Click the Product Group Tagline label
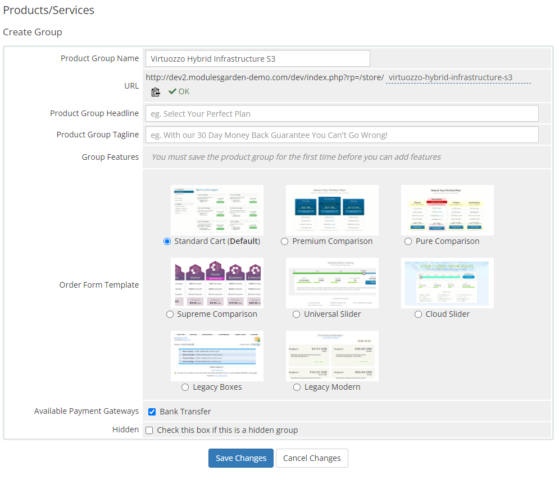The height and width of the screenshot is (480, 559). pos(98,135)
